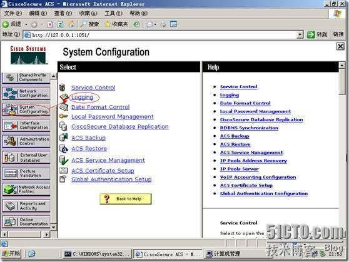Open the Service Control link in Select
The image size is (349, 262).
(93, 88)
